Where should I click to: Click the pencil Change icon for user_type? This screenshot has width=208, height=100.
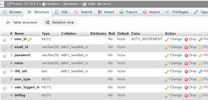pos(167,80)
